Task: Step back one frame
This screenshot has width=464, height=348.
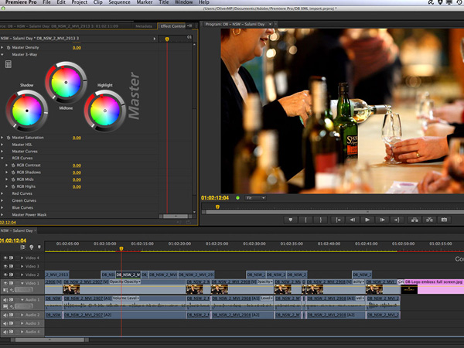Action: [353, 220]
